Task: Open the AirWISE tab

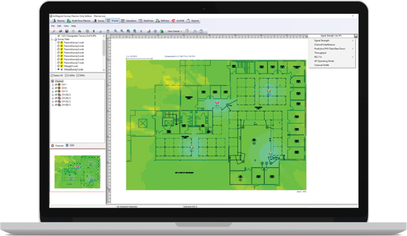Action: [x=178, y=21]
